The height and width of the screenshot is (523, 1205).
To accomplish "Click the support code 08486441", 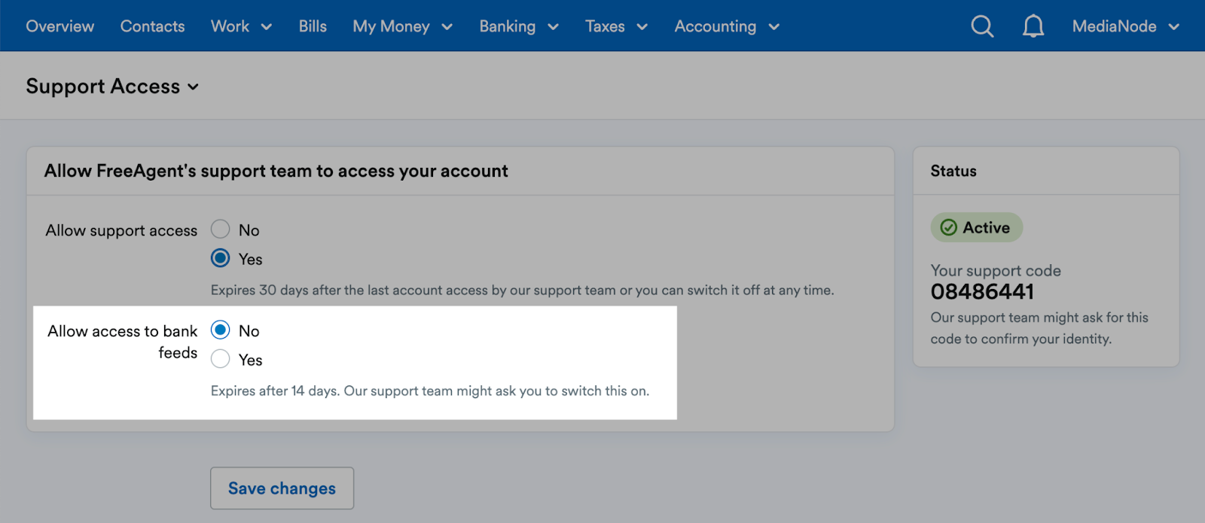I will pyautogui.click(x=982, y=292).
